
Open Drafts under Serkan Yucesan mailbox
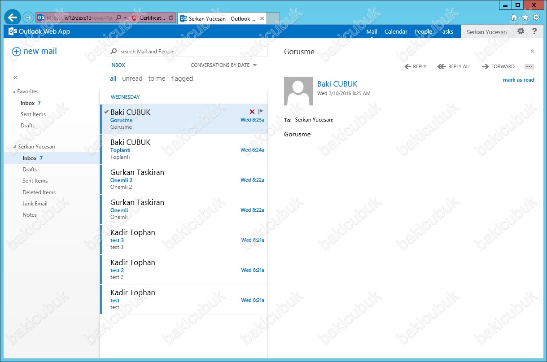pos(30,170)
